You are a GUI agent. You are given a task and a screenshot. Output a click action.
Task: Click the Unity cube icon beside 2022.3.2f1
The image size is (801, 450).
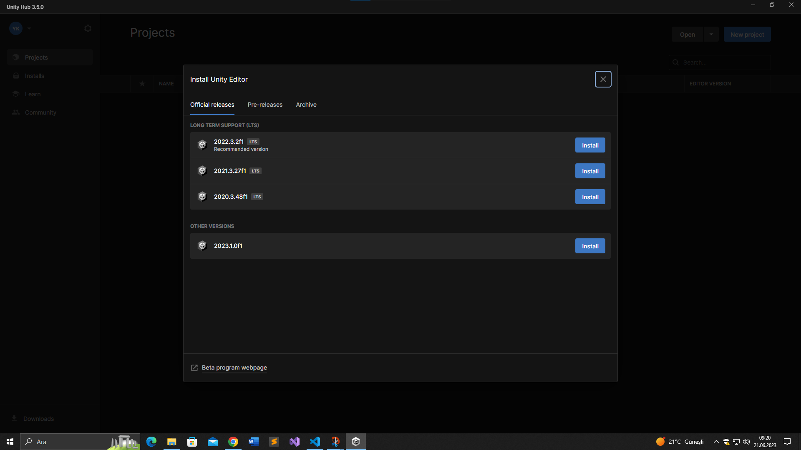[x=202, y=145]
